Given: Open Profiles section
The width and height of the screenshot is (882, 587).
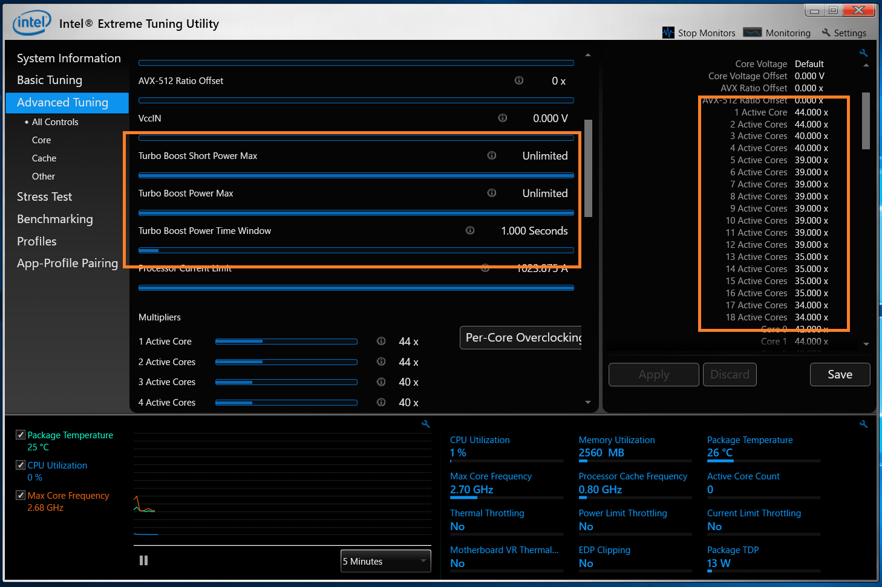Looking at the screenshot, I should point(36,241).
